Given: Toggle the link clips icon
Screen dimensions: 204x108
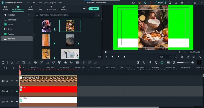Looking at the screenshot, I should pyautogui.click(x=14, y=68).
